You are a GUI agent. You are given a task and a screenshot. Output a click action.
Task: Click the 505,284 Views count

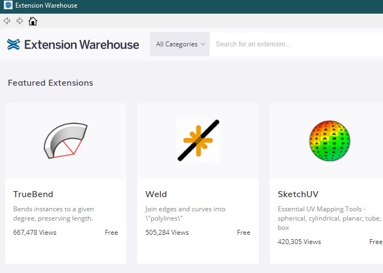[x=167, y=233]
